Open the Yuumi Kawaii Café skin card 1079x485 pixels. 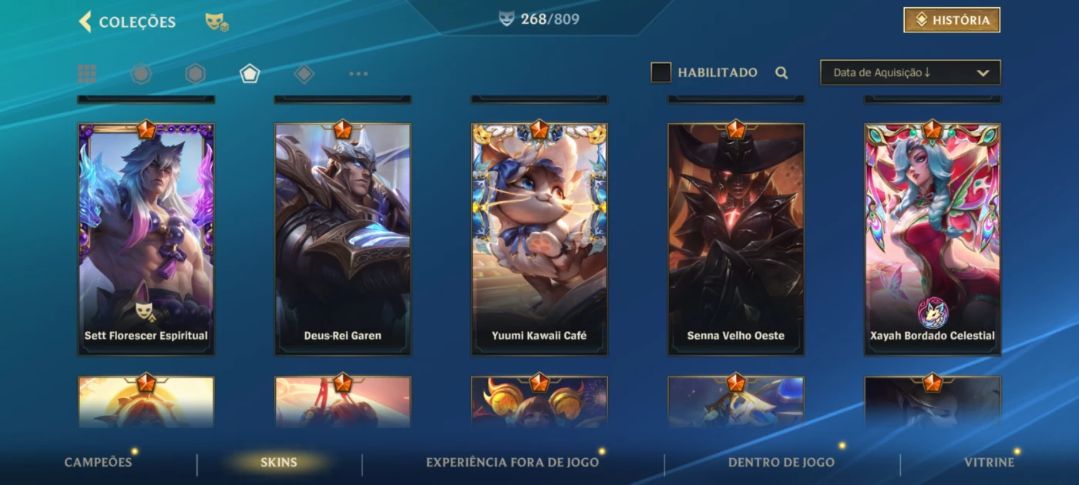539,239
